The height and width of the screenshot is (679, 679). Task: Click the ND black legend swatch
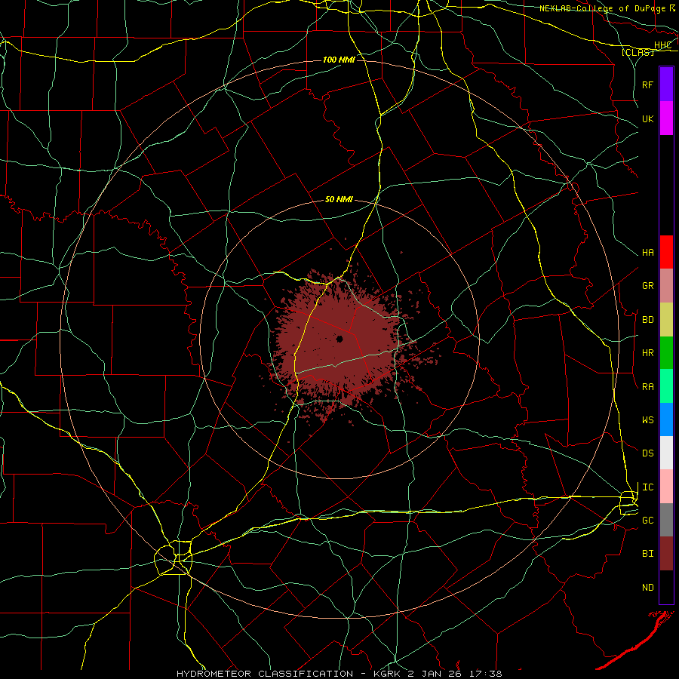[x=666, y=587]
